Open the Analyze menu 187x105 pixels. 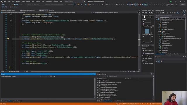pyautogui.click(x=38, y=1)
